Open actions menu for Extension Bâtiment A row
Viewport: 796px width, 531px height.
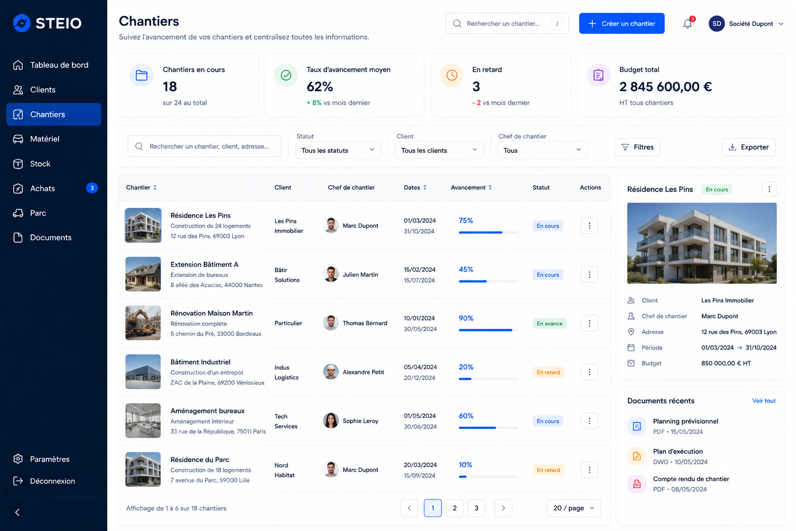pos(589,274)
